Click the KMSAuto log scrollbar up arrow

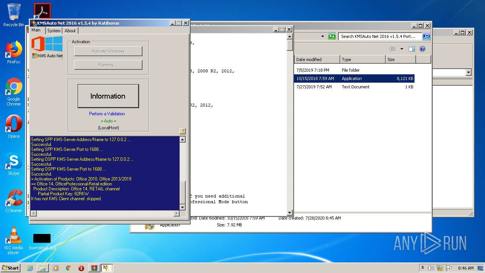point(182,140)
